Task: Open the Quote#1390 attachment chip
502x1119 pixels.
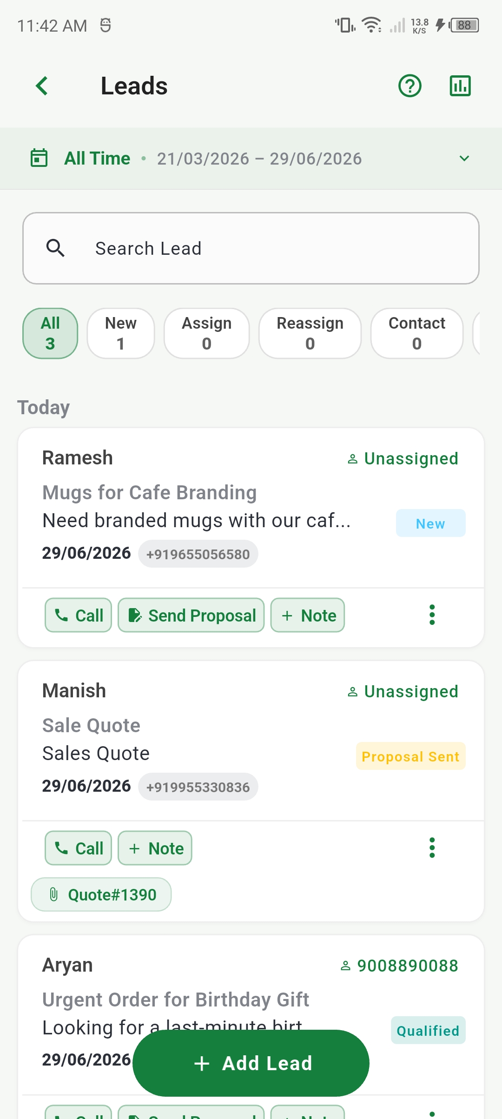Action: 101,894
